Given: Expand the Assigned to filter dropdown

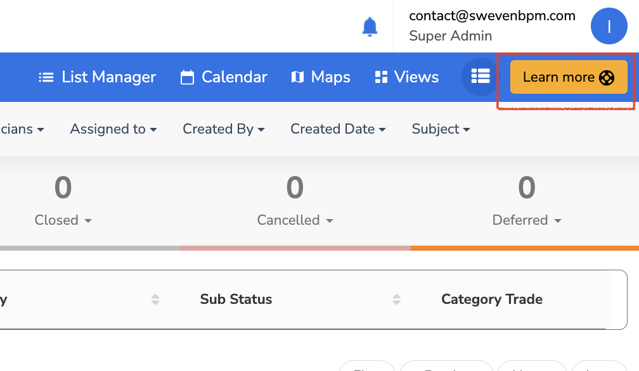Looking at the screenshot, I should pyautogui.click(x=113, y=129).
